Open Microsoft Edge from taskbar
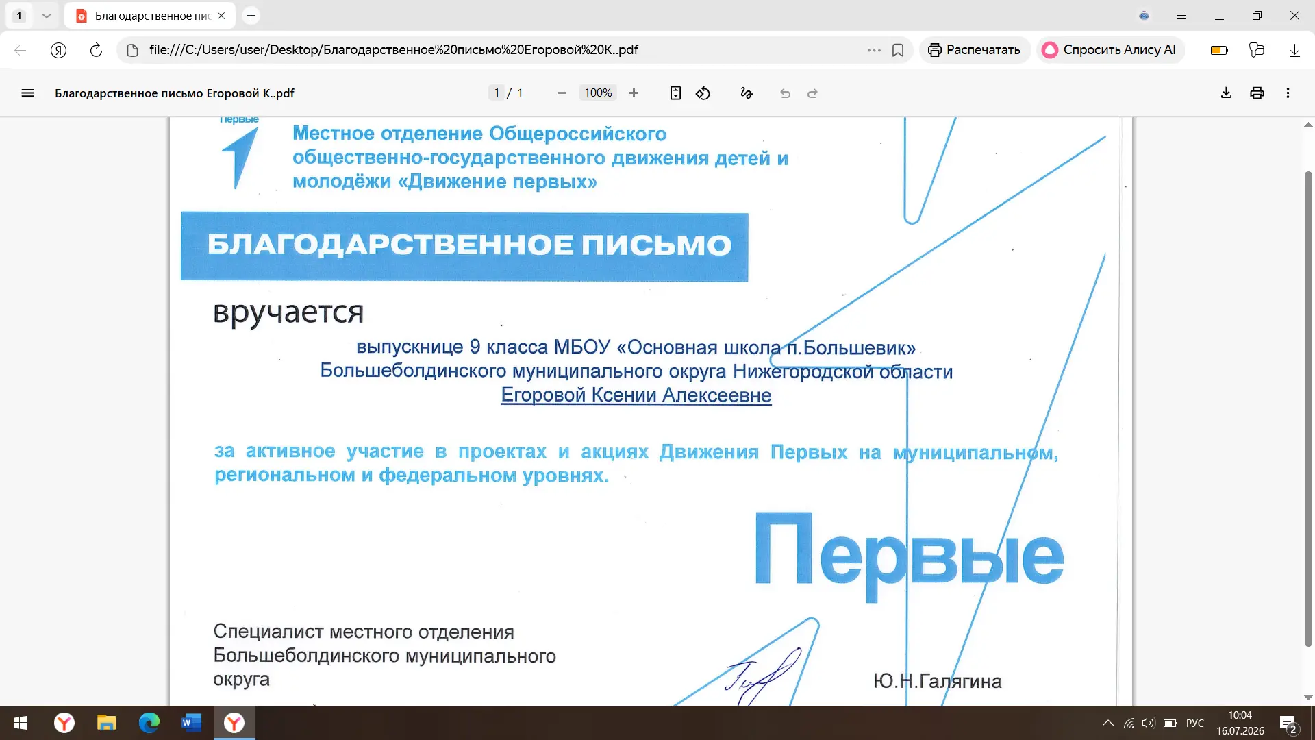 tap(149, 723)
